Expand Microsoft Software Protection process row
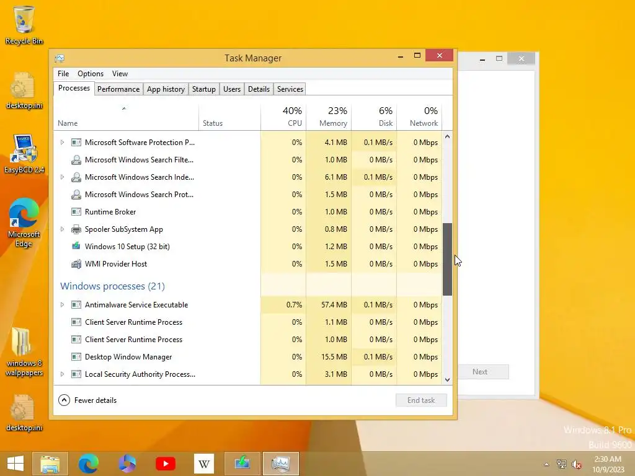 pos(62,143)
